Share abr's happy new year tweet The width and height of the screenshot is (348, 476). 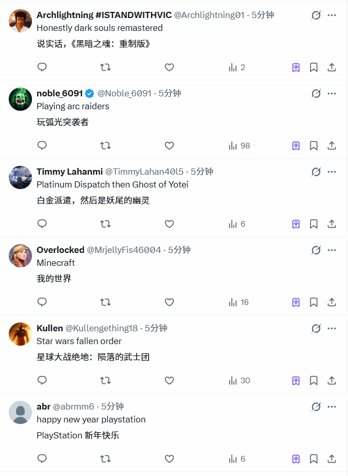[332, 458]
